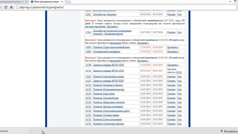Screen dimensions: 238x134
Task: Open 'Диплом-стандарт ФГОС НПО' link
Action: [108, 65]
